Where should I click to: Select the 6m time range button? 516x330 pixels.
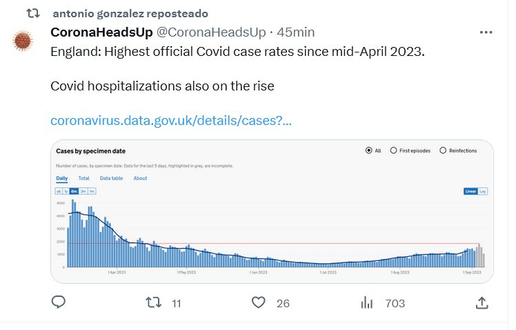[74, 191]
